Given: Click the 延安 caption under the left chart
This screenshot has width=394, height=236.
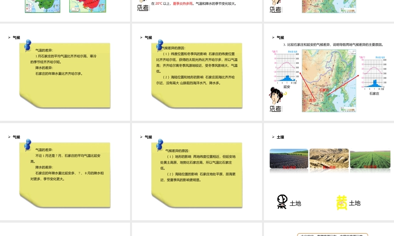Looking at the screenshot, I should click(x=287, y=87).
